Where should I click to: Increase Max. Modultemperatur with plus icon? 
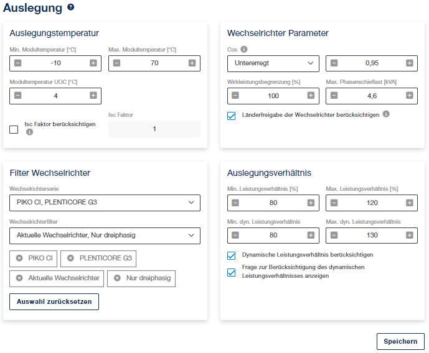pos(192,63)
